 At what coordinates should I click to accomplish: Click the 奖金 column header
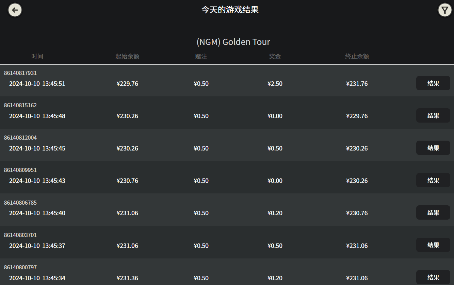coord(275,57)
